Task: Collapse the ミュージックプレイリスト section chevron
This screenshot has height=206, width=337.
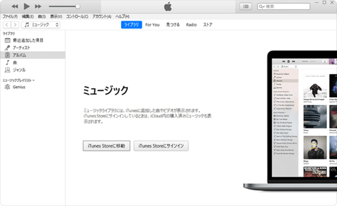Action: [34, 80]
